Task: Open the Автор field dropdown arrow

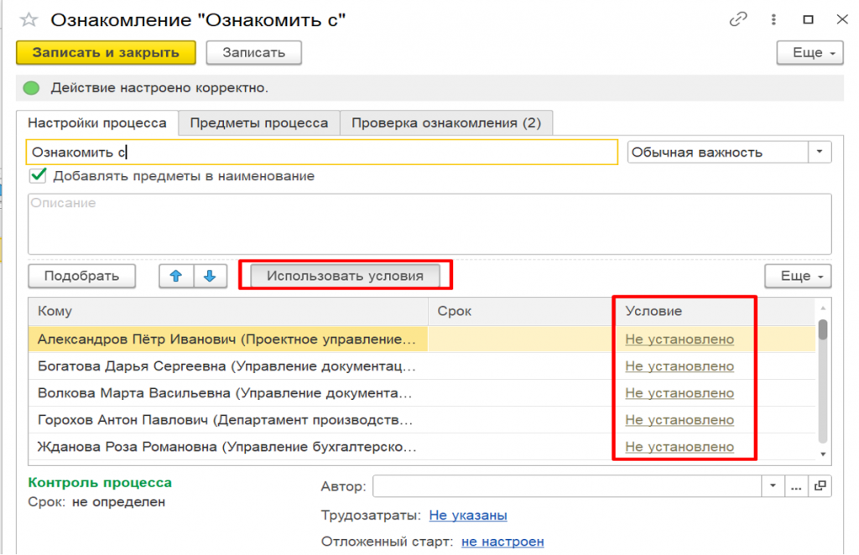Action: pos(773,485)
